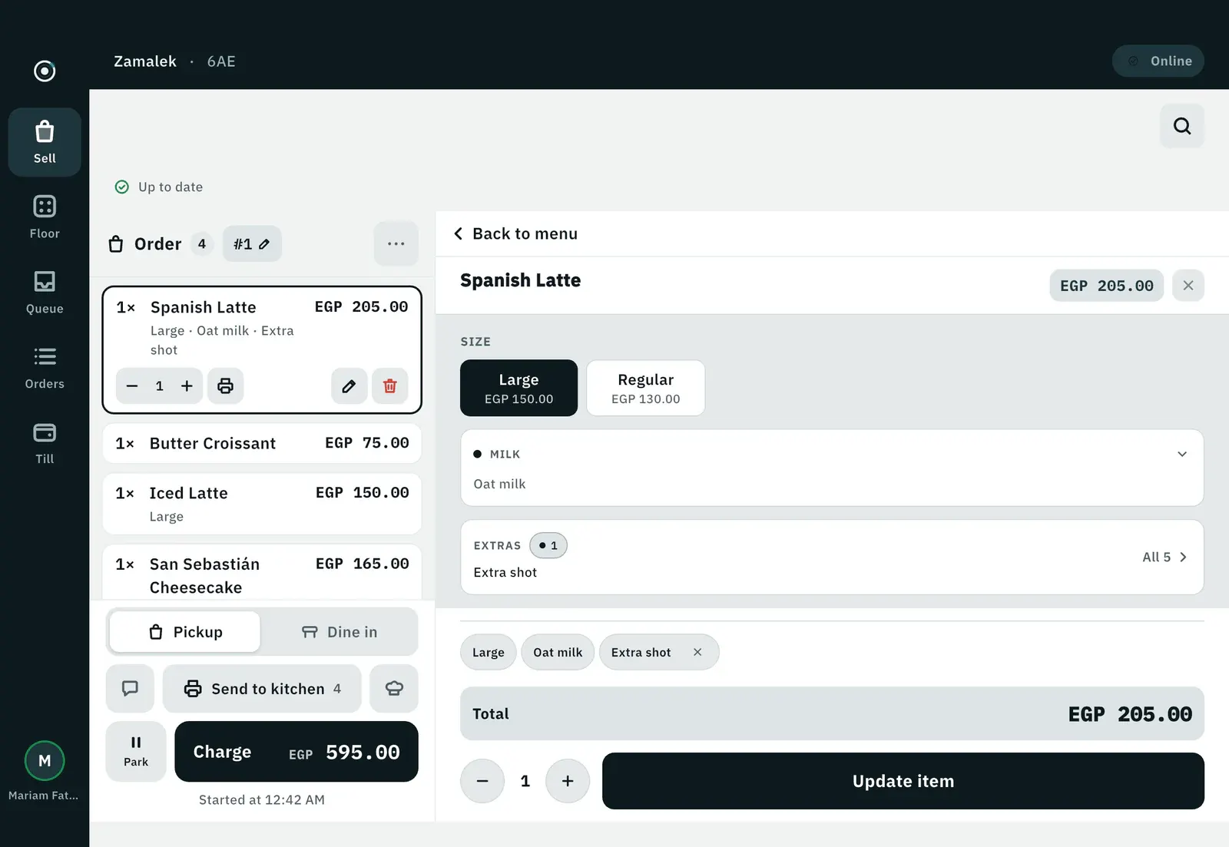Click the Online status indicator

(x=1158, y=61)
